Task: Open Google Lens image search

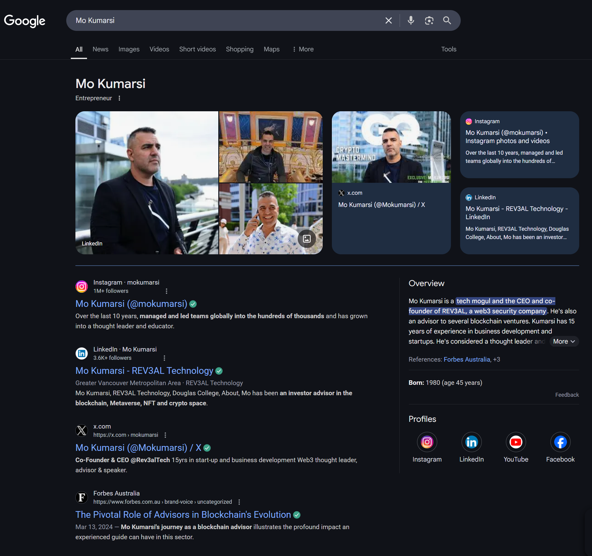Action: (429, 20)
